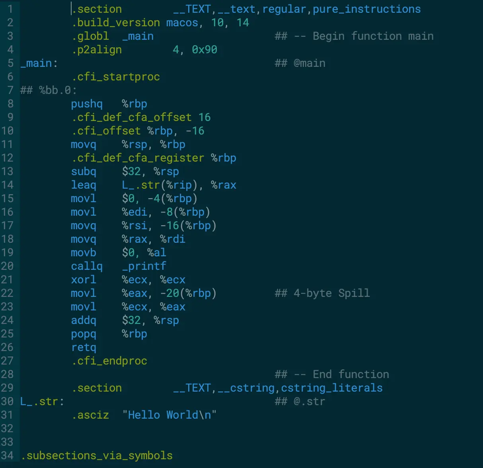Click line number 34 in the gutter

pyautogui.click(x=7, y=456)
